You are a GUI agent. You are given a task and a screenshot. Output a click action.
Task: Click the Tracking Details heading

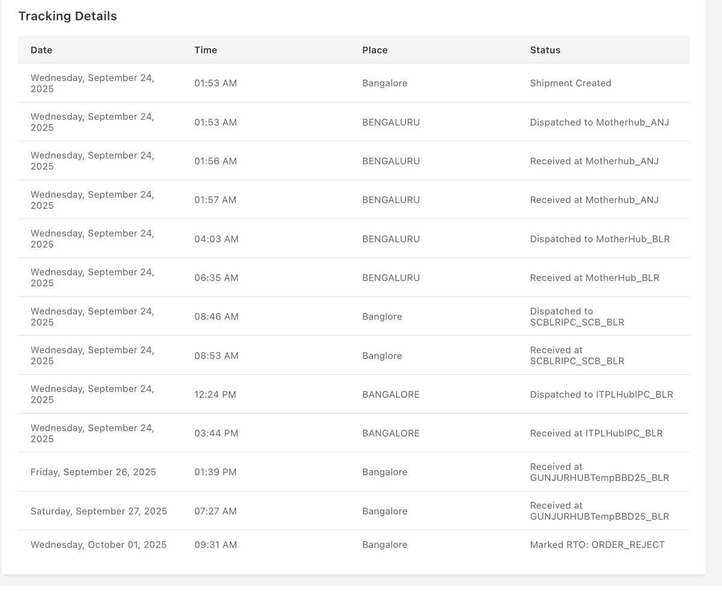click(67, 16)
